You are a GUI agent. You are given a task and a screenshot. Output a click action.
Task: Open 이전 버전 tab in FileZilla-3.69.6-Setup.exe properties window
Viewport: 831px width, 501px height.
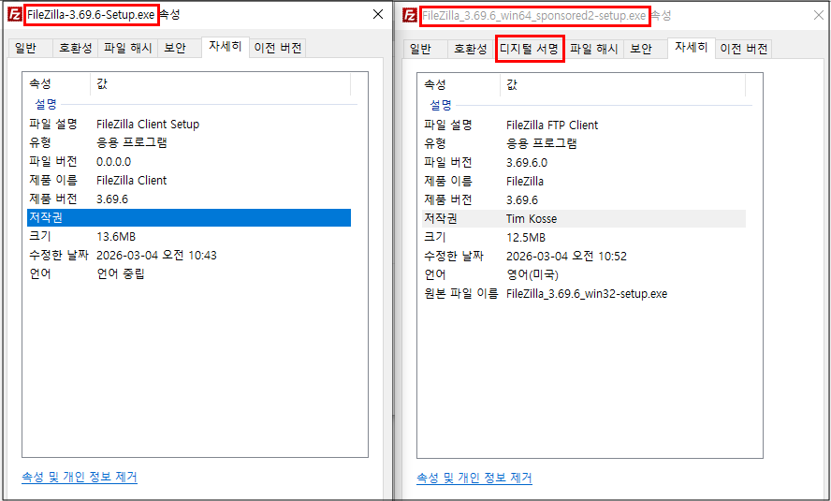click(x=278, y=49)
